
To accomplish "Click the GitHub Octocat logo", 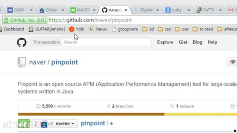I will (22, 42).
